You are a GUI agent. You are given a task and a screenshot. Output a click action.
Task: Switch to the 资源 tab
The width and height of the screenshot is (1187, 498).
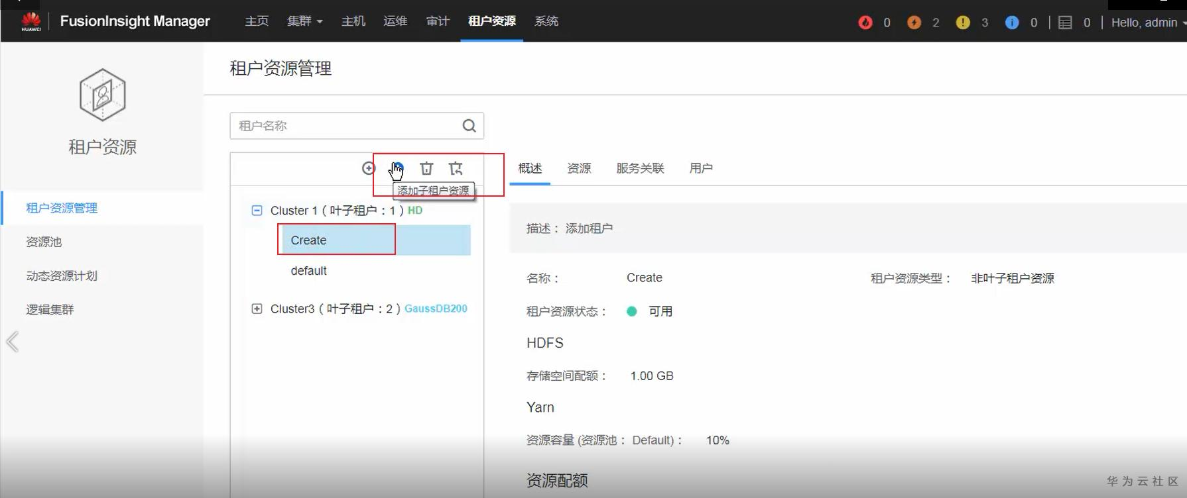(x=579, y=168)
